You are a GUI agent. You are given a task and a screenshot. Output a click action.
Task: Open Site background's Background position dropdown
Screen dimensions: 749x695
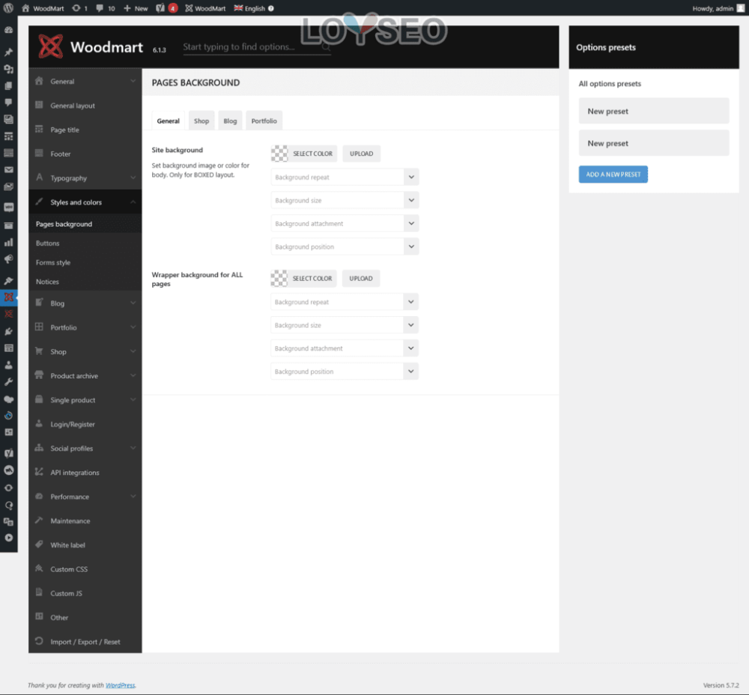(x=345, y=246)
